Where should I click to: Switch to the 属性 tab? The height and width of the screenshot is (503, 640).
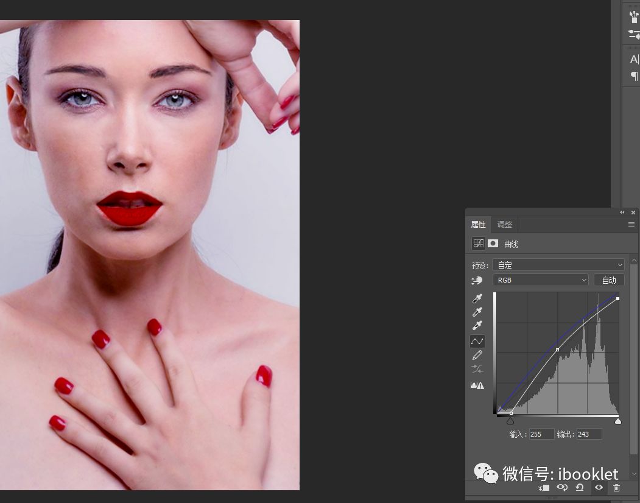click(x=479, y=225)
